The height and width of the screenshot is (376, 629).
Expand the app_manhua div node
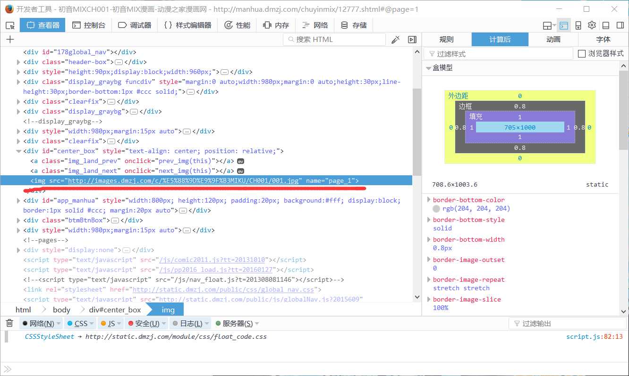(19, 201)
